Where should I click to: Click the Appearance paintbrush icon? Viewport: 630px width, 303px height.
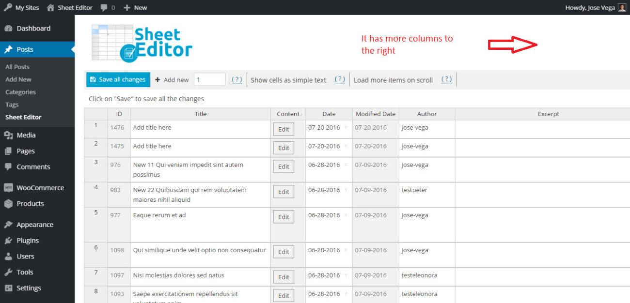tap(8, 224)
